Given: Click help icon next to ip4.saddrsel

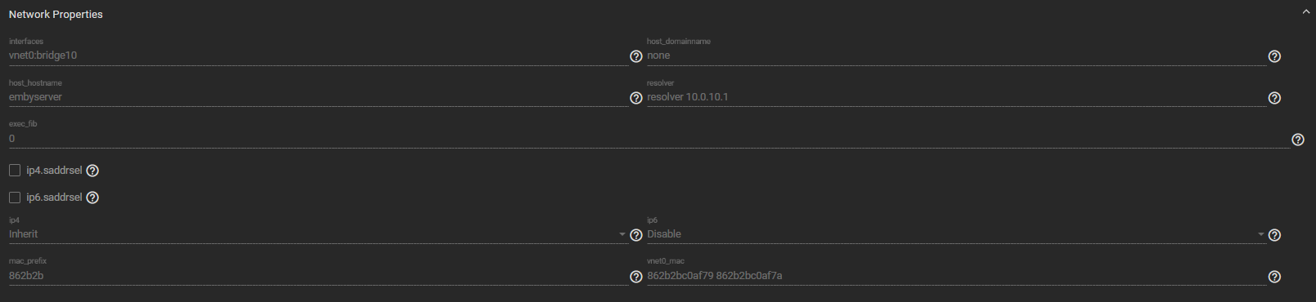Looking at the screenshot, I should click(x=92, y=171).
